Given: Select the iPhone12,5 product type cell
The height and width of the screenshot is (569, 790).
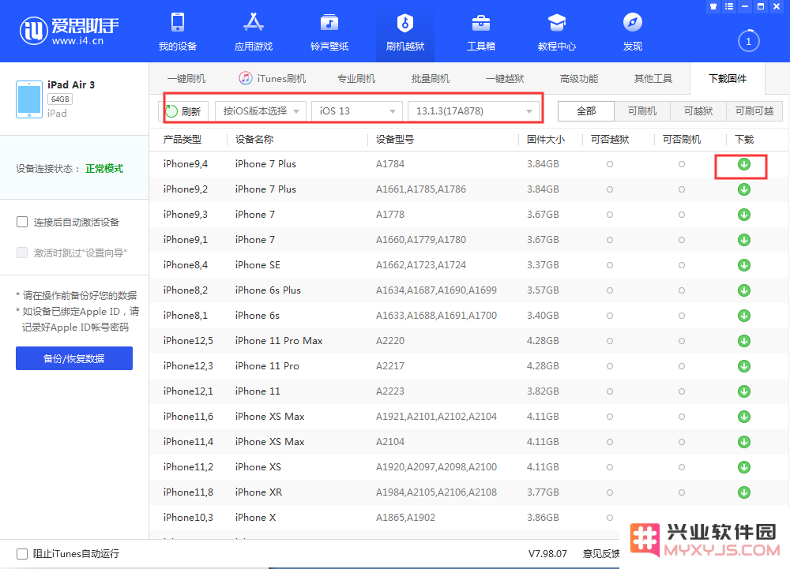Looking at the screenshot, I should 188,341.
